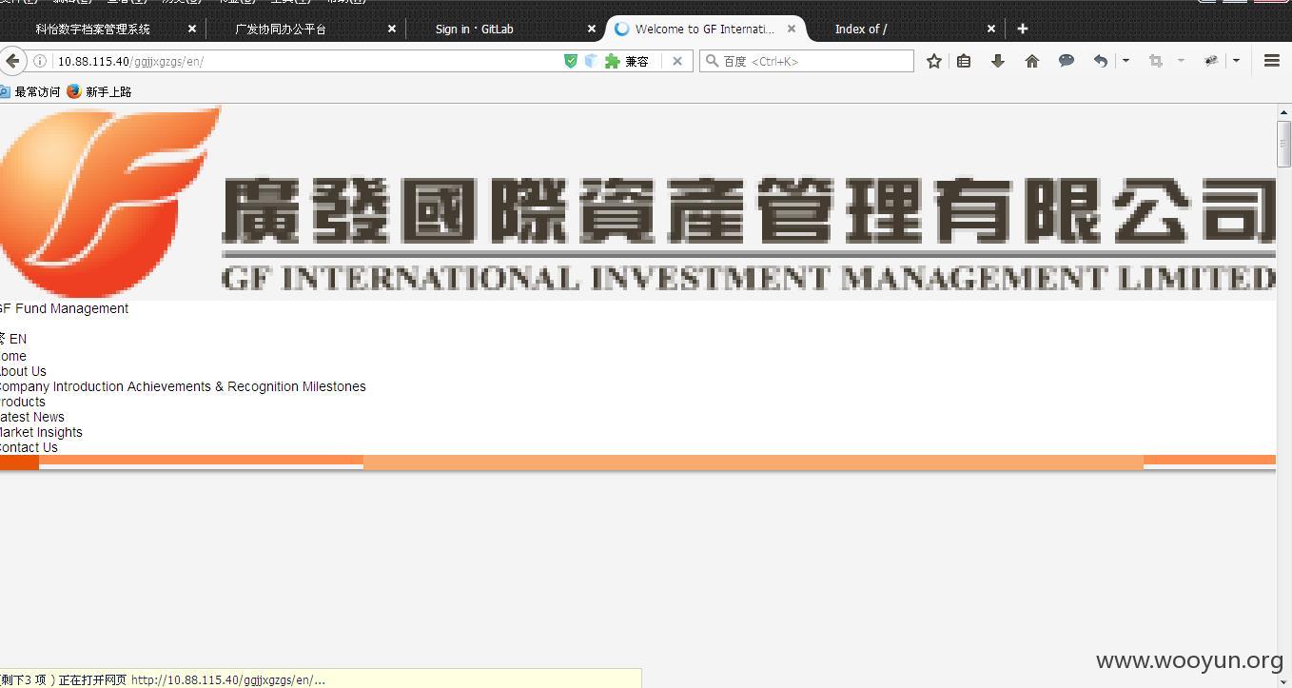Open the downloads arrow icon

pyautogui.click(x=998, y=61)
